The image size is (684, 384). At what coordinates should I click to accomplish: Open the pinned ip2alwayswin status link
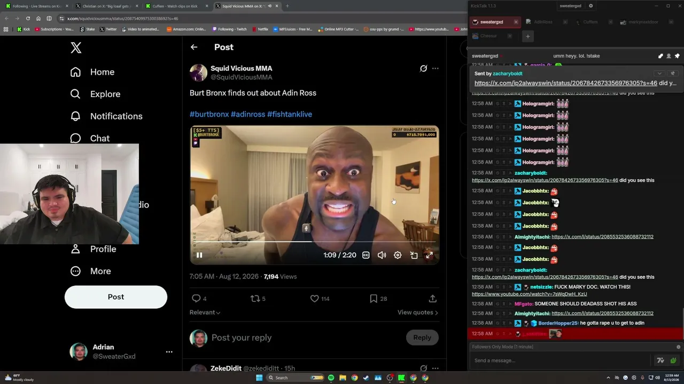point(566,83)
